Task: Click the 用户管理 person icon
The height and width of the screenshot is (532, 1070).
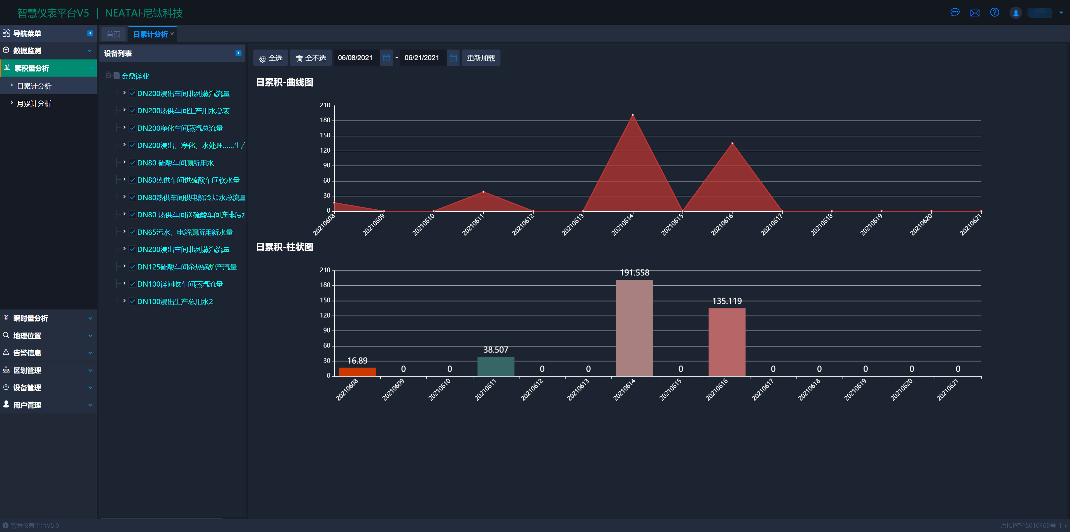Action: pos(6,404)
